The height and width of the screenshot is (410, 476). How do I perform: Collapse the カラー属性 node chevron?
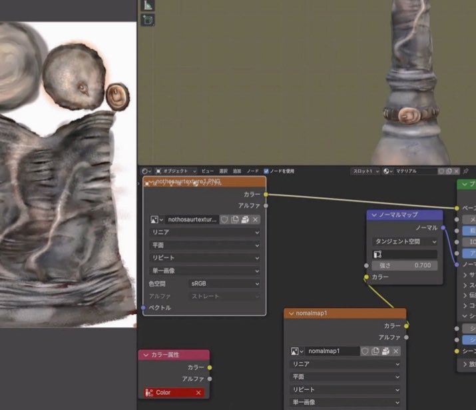pyautogui.click(x=146, y=355)
